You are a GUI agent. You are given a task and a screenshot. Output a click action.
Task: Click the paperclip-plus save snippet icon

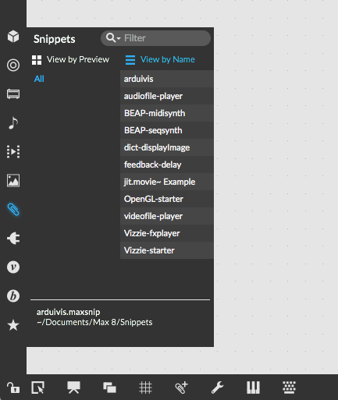pyautogui.click(x=181, y=388)
